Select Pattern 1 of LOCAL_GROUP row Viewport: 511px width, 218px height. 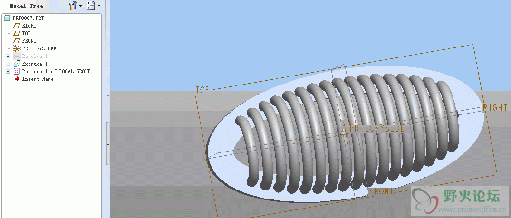(x=56, y=71)
